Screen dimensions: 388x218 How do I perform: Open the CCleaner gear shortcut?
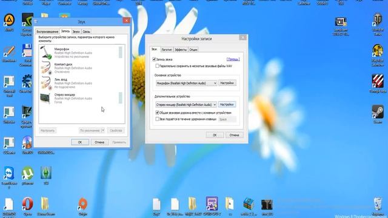(27, 81)
